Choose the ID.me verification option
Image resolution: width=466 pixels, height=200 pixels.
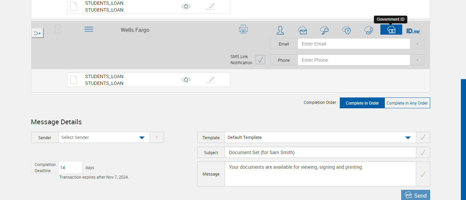413,31
